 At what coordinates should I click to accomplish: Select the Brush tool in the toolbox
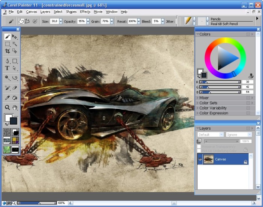tap(7, 37)
